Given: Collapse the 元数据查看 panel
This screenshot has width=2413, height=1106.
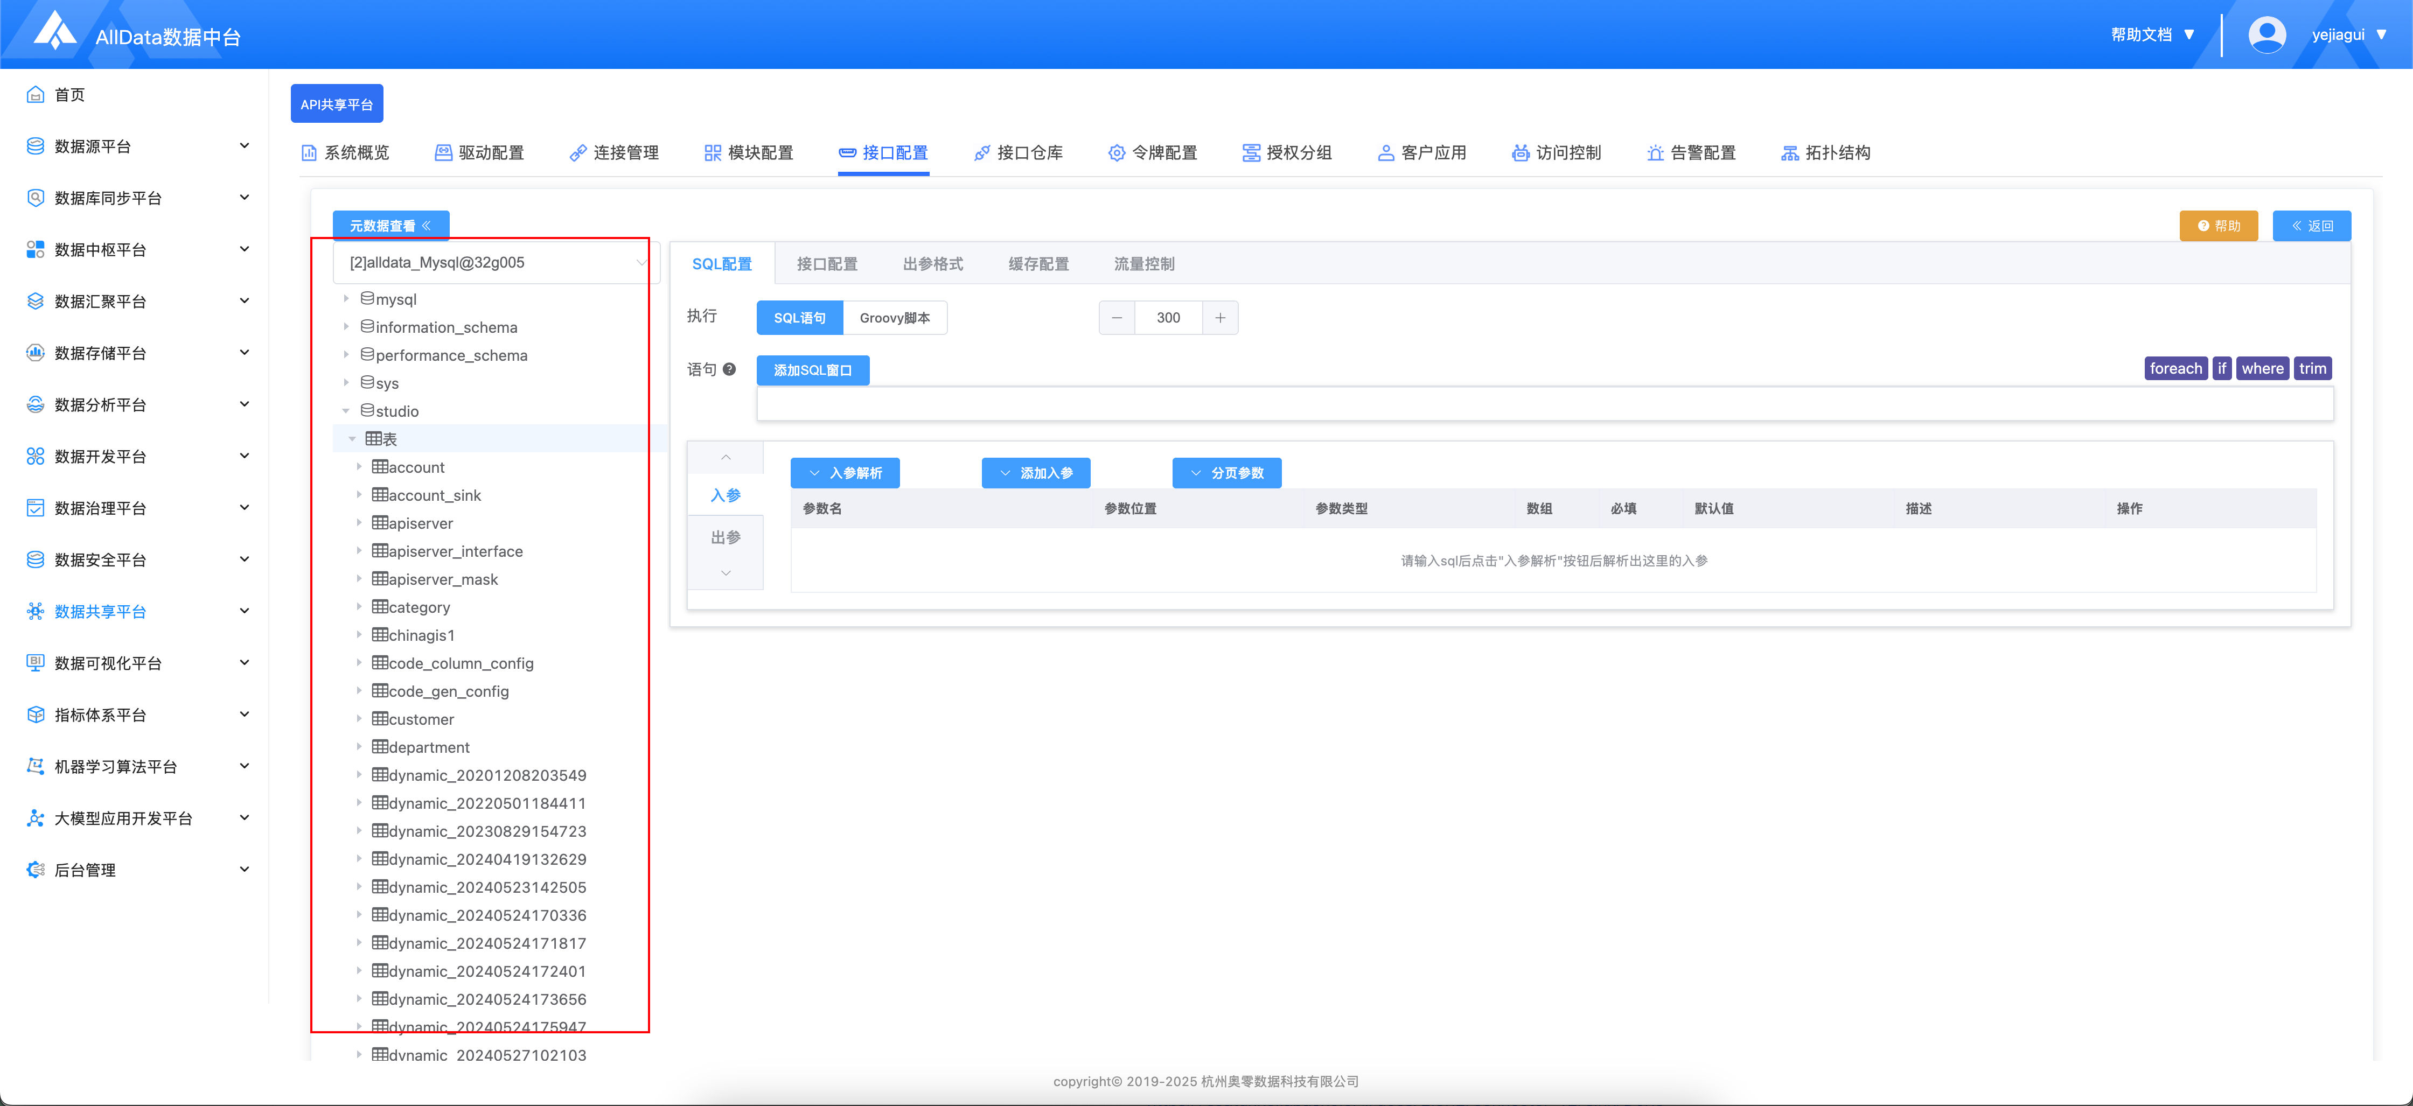Looking at the screenshot, I should pyautogui.click(x=390, y=226).
